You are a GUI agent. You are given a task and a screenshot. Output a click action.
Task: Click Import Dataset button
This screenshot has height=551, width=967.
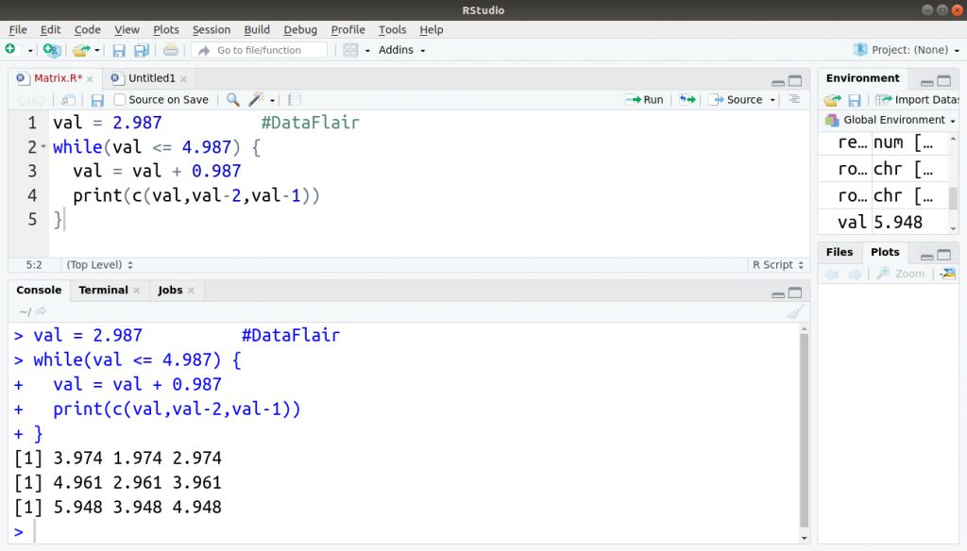[x=917, y=100]
